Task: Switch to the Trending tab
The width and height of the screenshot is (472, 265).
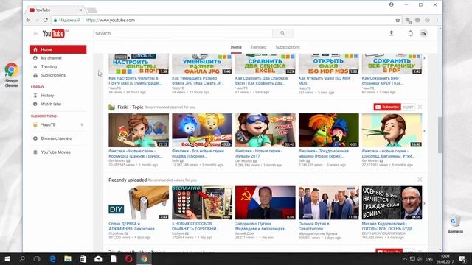Action: 259,47
